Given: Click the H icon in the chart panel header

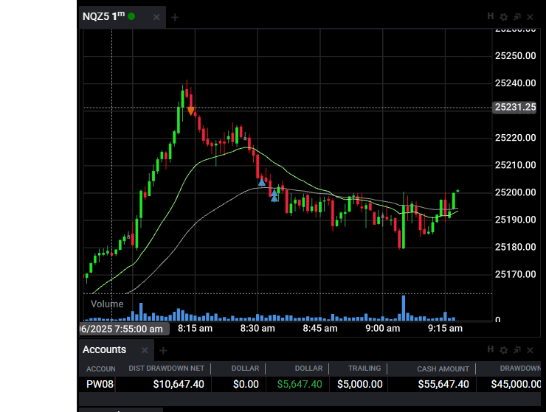Looking at the screenshot, I should (x=490, y=16).
